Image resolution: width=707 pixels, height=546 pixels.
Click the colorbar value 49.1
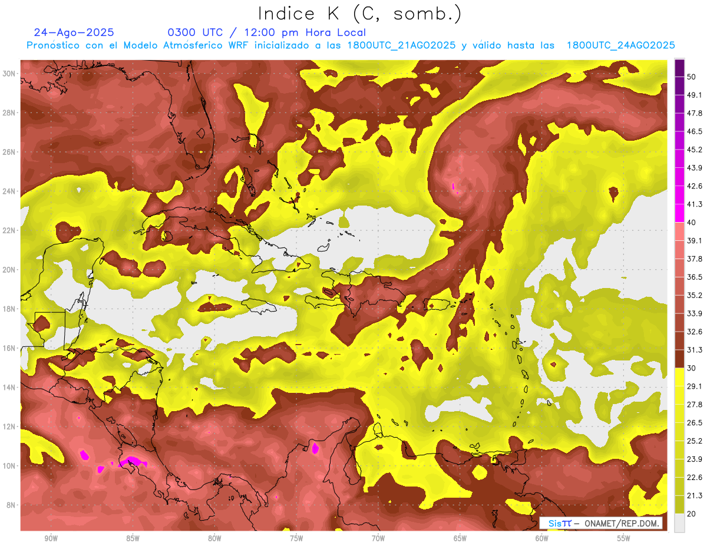click(695, 95)
